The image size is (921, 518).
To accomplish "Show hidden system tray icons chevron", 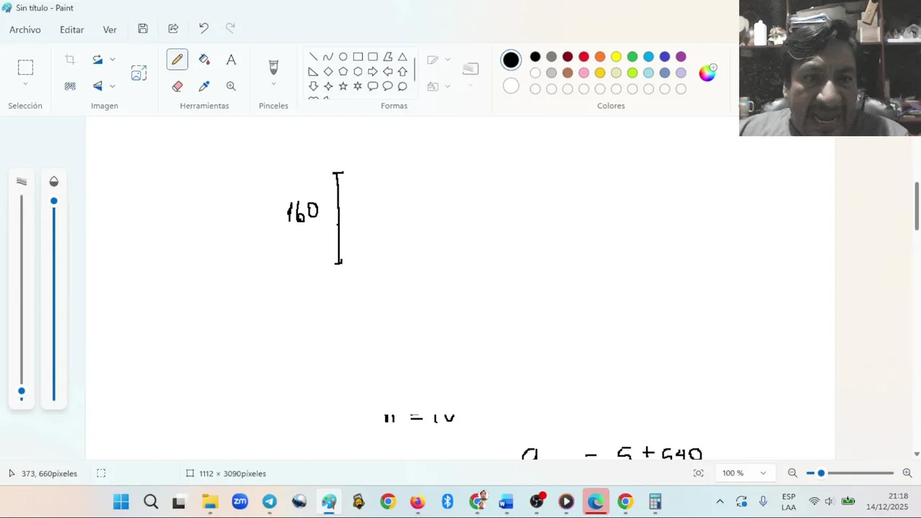I will point(720,501).
